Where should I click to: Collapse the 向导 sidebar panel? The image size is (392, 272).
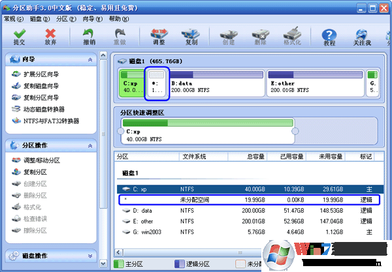pos(90,60)
